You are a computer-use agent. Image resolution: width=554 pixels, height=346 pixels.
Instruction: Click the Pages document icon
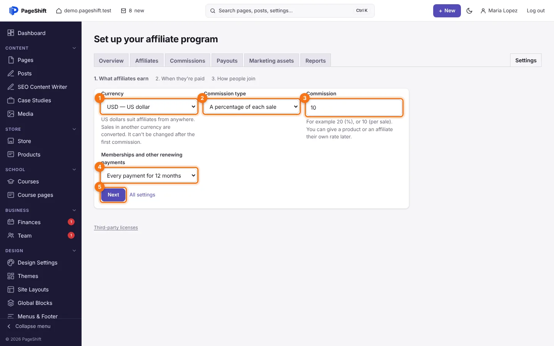tap(11, 60)
